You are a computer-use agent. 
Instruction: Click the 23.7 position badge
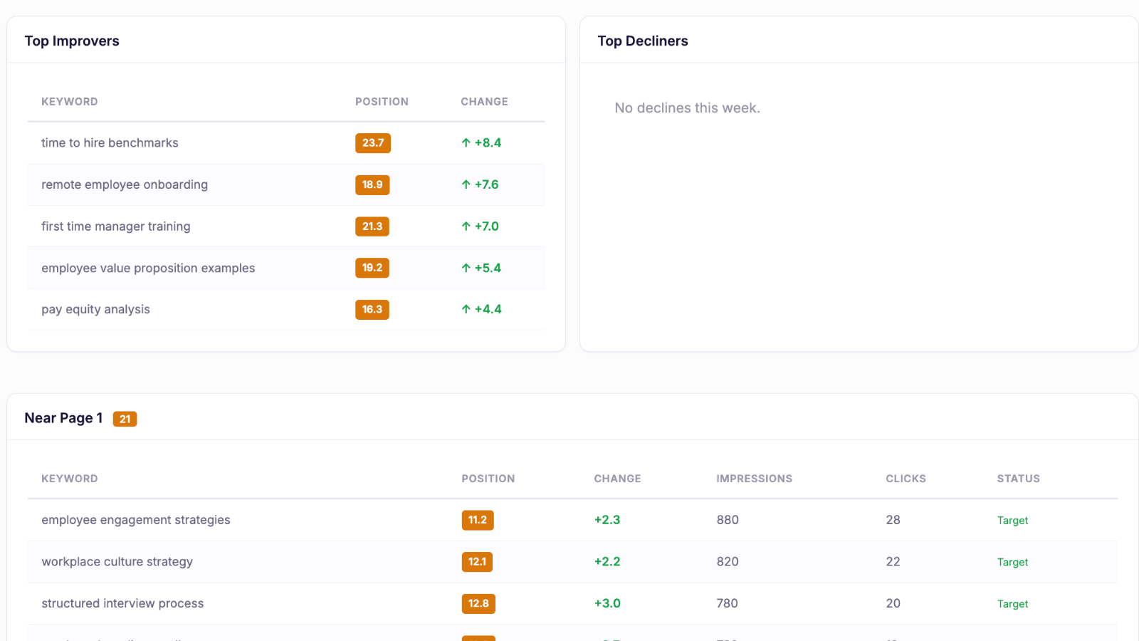coord(373,143)
